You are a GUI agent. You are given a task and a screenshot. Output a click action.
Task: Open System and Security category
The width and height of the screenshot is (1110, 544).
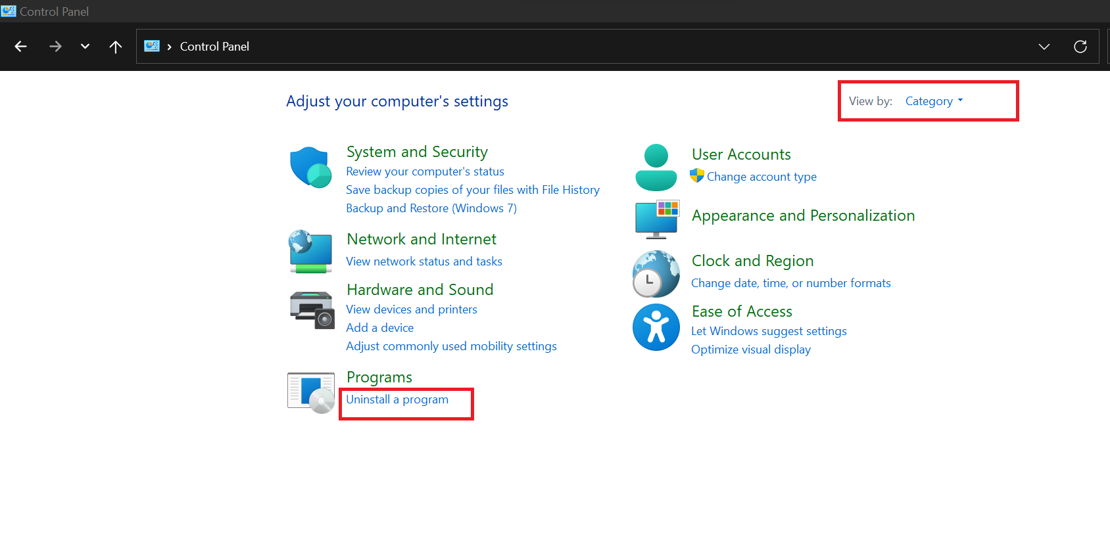coord(417,152)
